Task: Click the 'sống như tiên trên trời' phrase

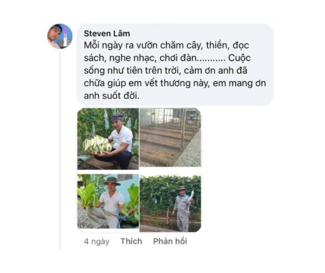Action: (131, 70)
